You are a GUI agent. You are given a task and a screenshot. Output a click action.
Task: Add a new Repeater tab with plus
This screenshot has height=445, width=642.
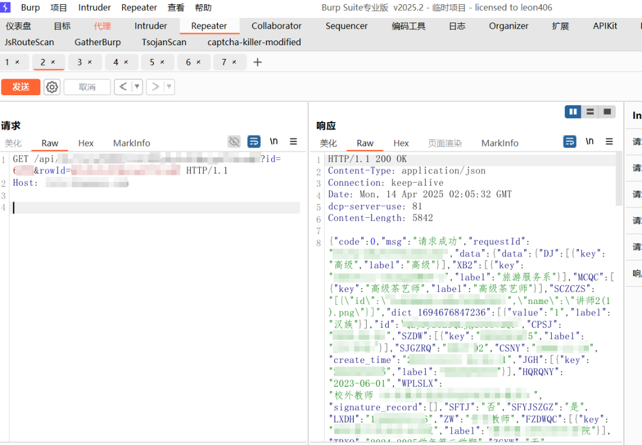point(257,62)
